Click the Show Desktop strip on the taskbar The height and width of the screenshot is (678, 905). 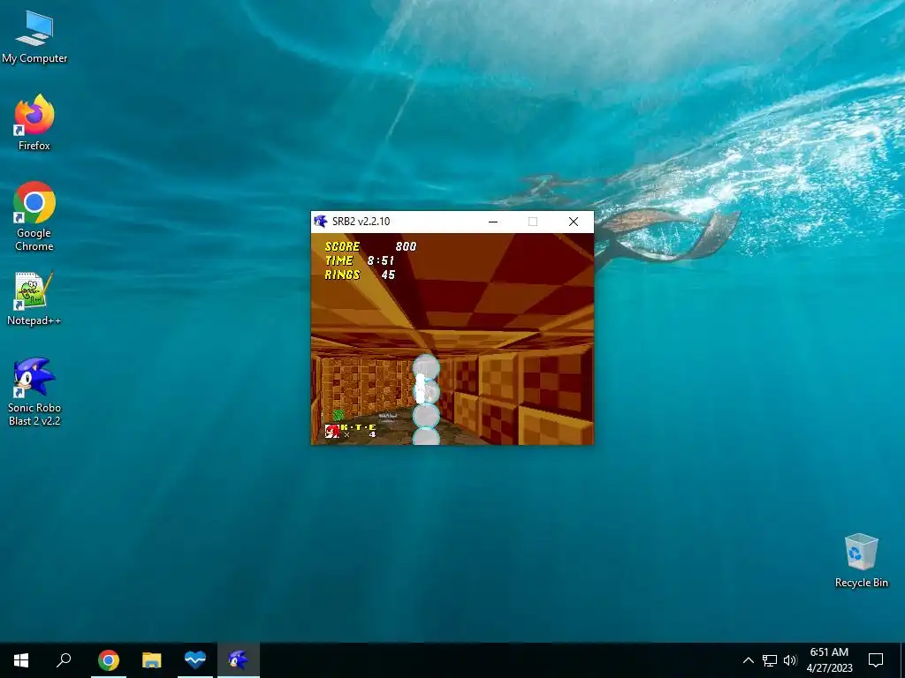(x=902, y=660)
